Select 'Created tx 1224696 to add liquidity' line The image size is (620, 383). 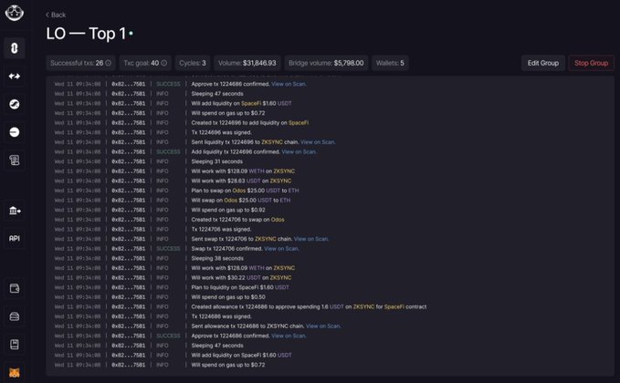[250, 123]
